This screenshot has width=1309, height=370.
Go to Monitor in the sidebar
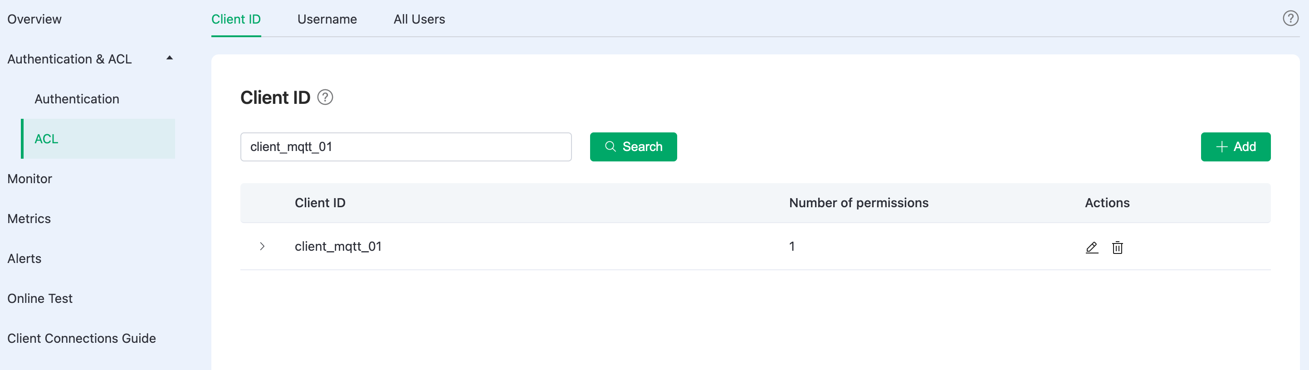29,179
